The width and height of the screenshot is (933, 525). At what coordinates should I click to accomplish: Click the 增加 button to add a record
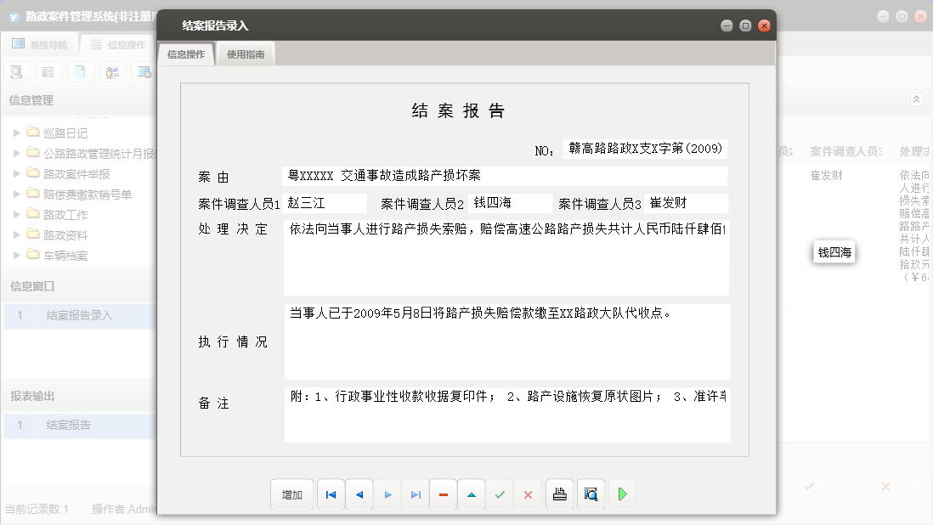[291, 494]
